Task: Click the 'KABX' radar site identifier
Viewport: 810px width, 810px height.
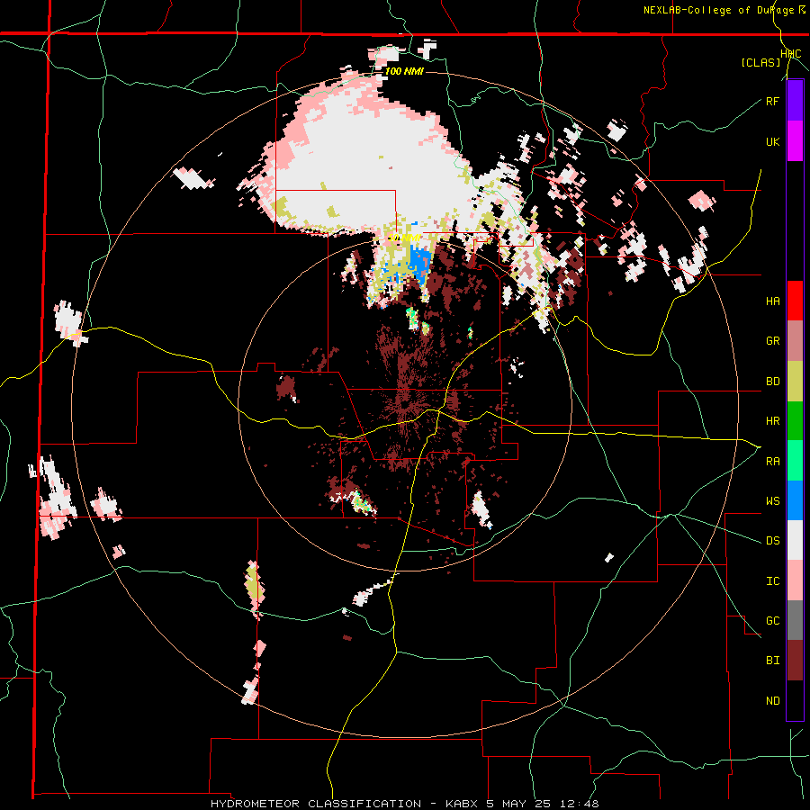Action: tap(463, 804)
